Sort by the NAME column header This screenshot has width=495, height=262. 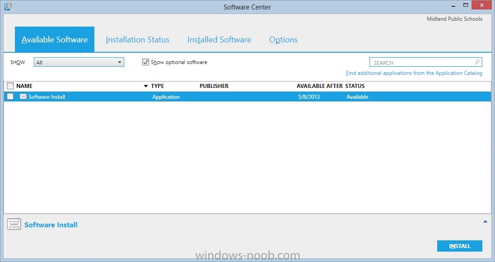click(x=24, y=86)
